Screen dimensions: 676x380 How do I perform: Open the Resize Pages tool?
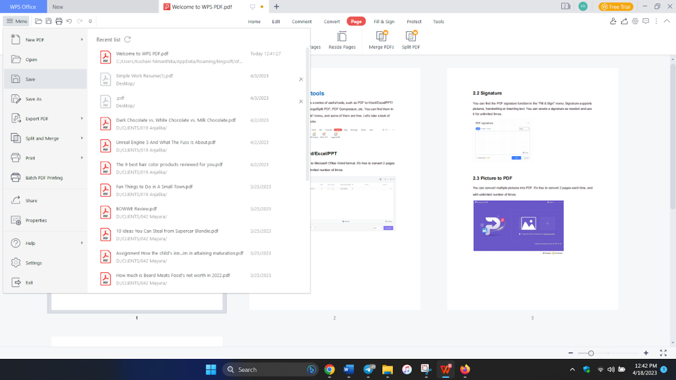pos(342,39)
